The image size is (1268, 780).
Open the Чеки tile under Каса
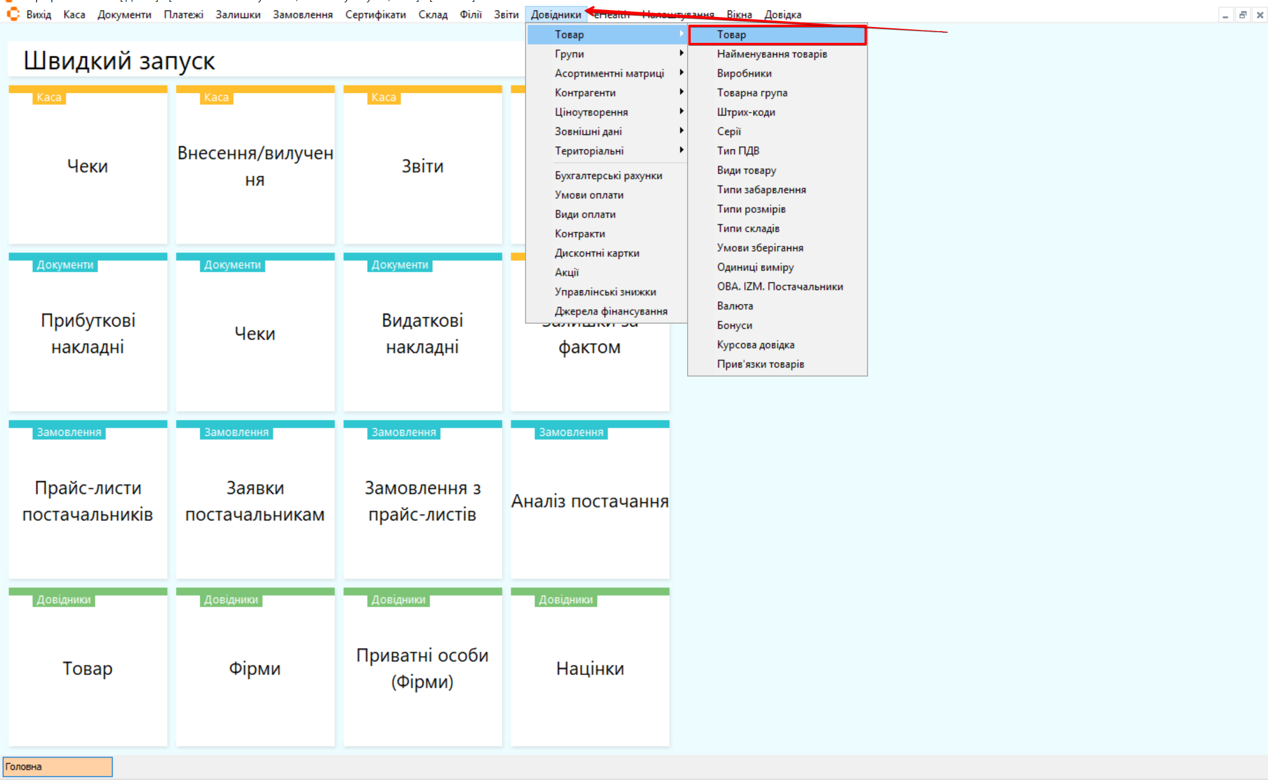[x=88, y=166]
